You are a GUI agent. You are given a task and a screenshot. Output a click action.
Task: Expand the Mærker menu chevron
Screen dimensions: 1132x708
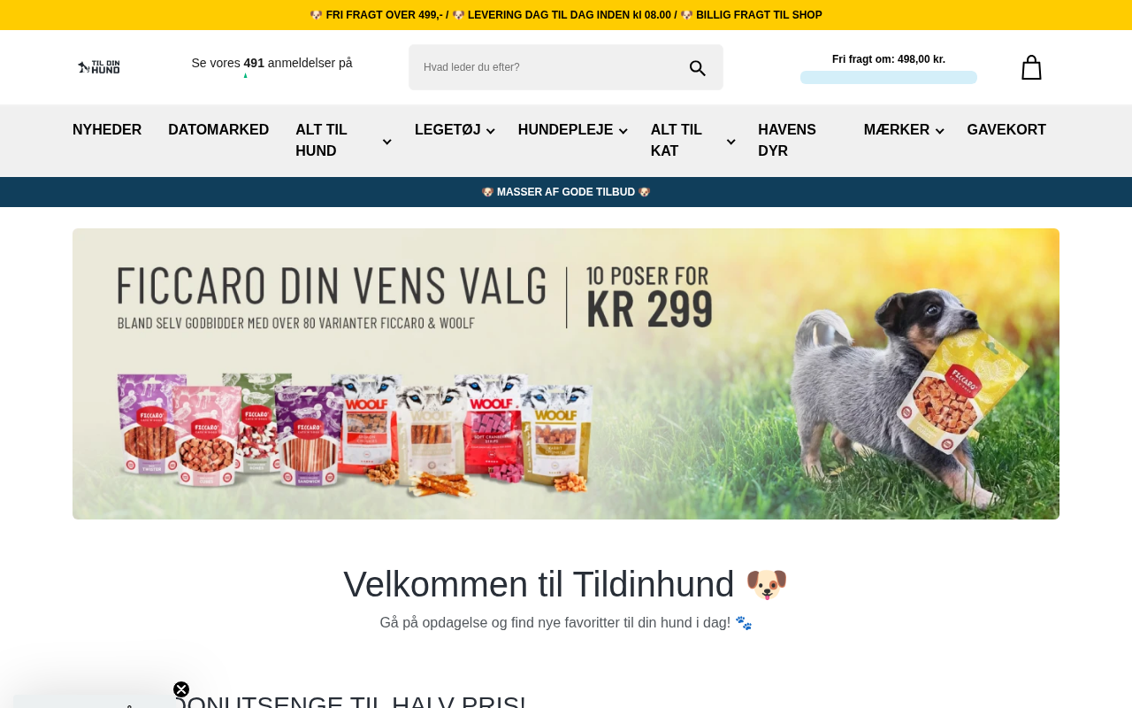pyautogui.click(x=940, y=131)
